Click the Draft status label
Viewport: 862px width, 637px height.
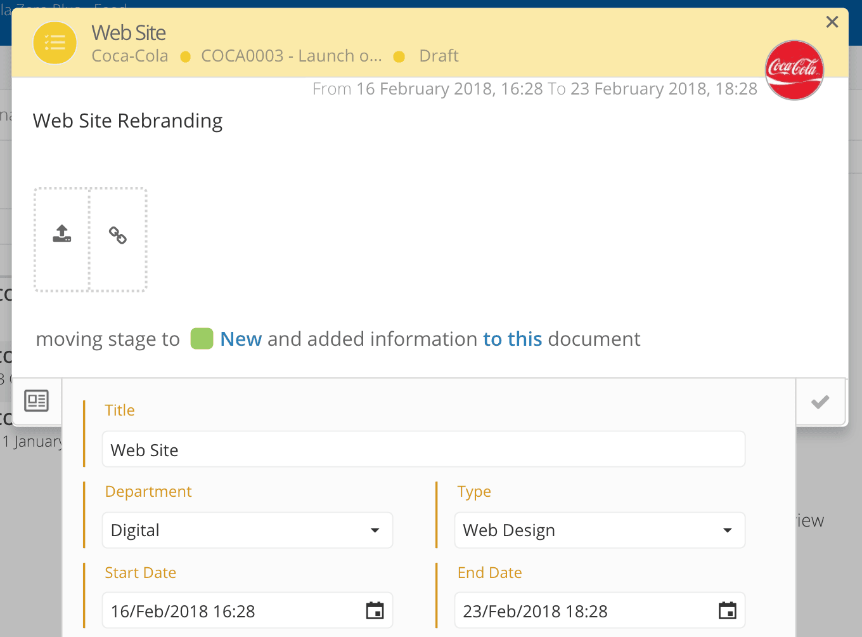coord(439,56)
